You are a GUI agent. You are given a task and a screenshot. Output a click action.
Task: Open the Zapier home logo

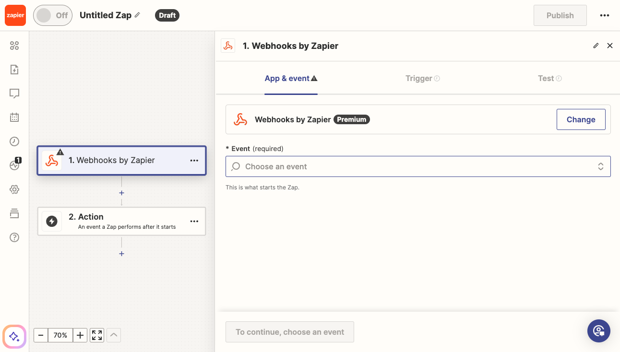[x=15, y=15]
